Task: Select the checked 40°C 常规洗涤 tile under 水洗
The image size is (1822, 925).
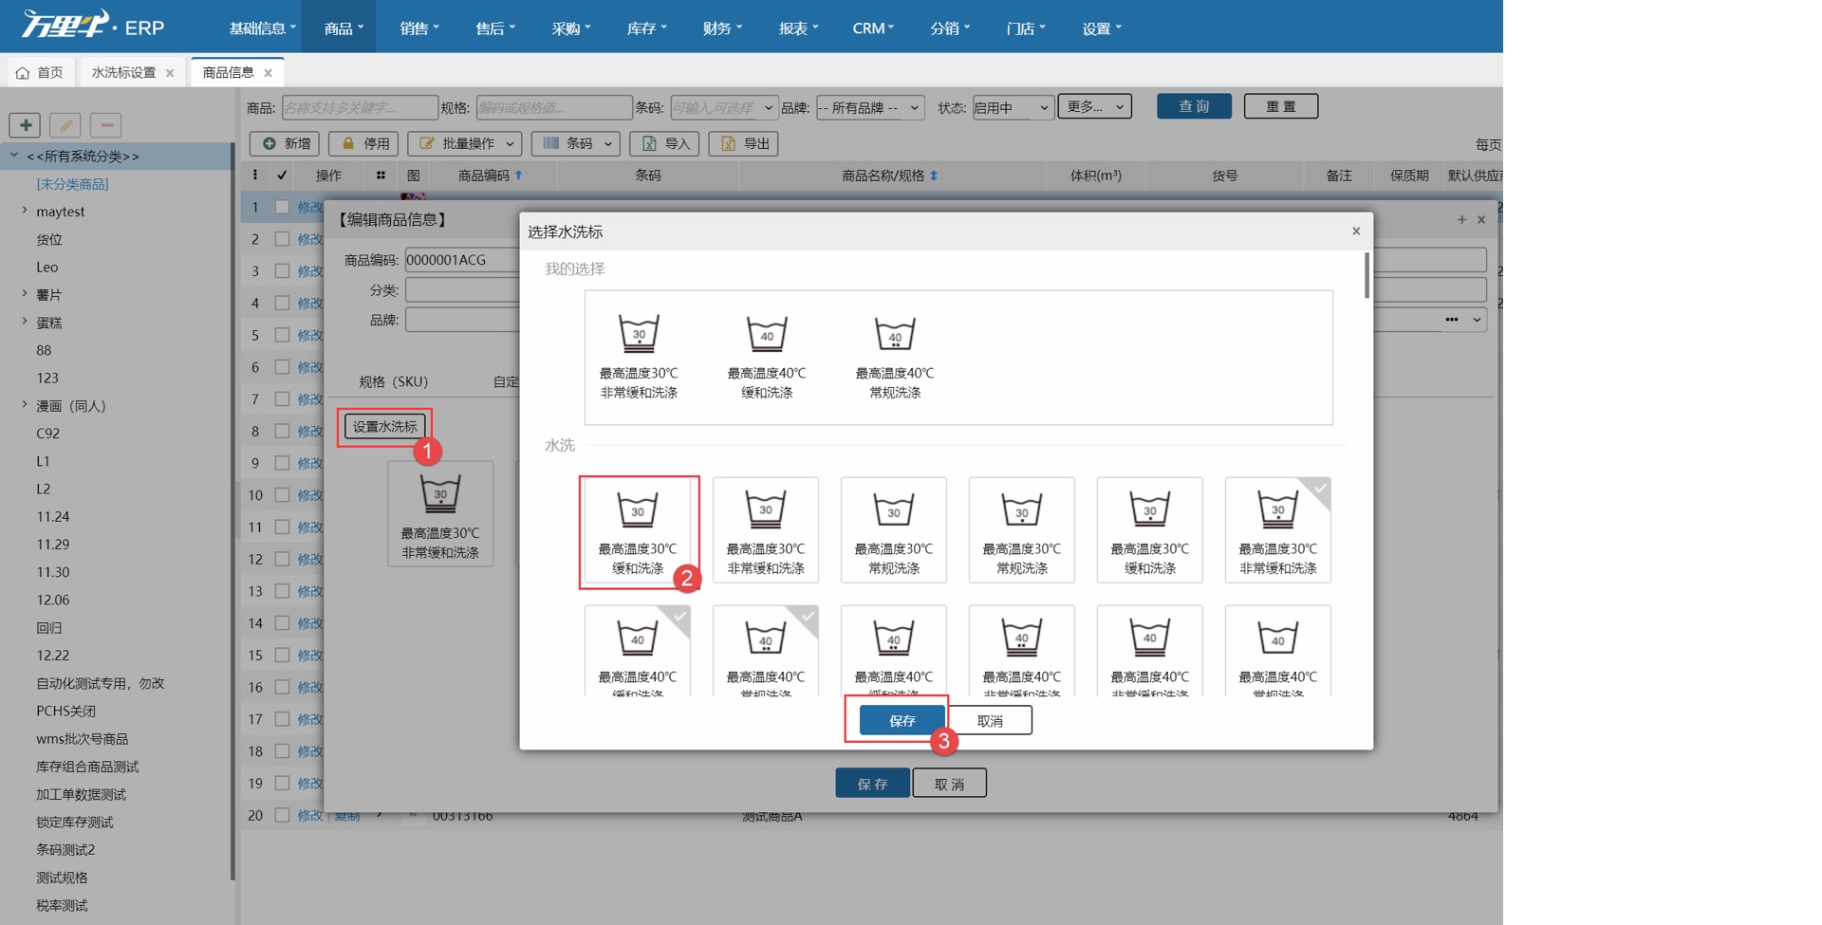Action: coord(765,652)
